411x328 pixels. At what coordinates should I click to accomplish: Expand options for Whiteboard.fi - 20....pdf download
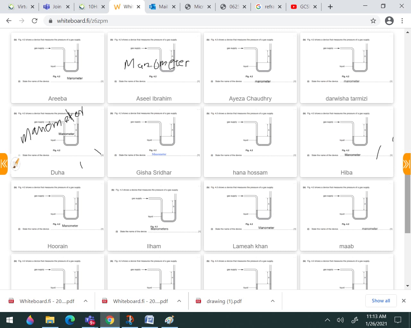click(x=85, y=301)
